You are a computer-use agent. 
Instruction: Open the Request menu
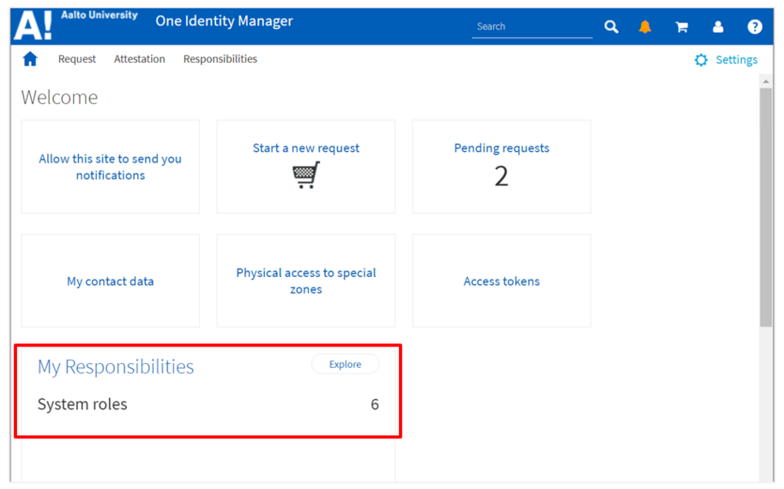(x=77, y=59)
